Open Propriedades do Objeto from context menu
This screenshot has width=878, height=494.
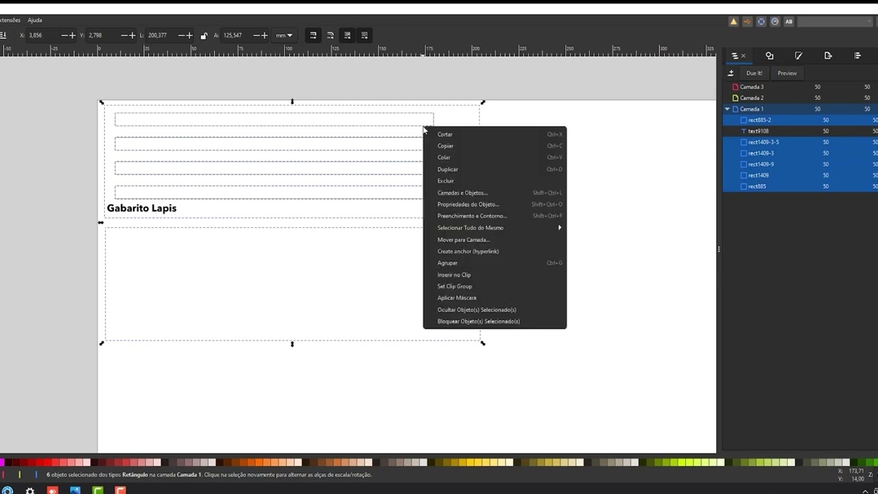495,204
